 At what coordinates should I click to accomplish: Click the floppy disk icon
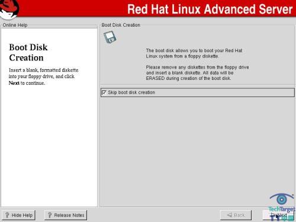click(x=110, y=37)
